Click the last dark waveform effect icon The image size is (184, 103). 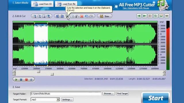click(x=167, y=16)
